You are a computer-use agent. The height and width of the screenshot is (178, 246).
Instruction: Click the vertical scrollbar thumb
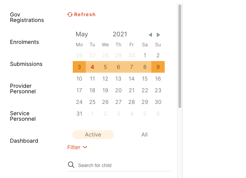click(179, 57)
